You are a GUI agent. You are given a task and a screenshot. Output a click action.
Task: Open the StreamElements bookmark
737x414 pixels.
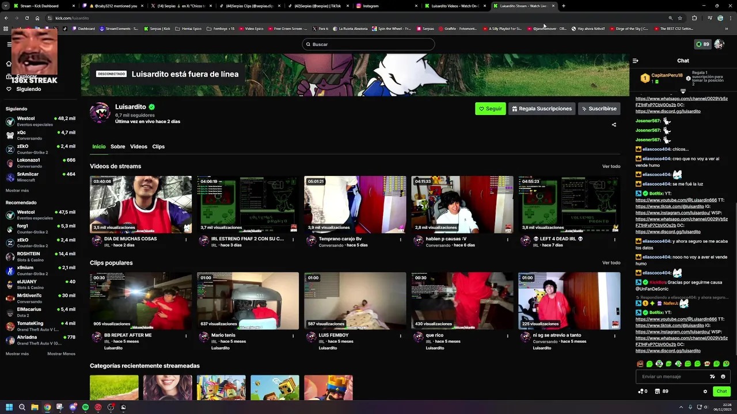point(119,28)
